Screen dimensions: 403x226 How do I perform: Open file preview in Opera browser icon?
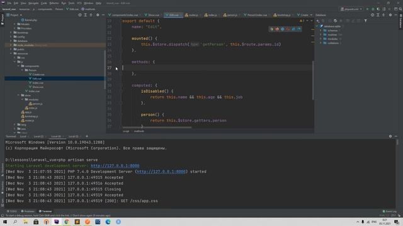[288, 29]
